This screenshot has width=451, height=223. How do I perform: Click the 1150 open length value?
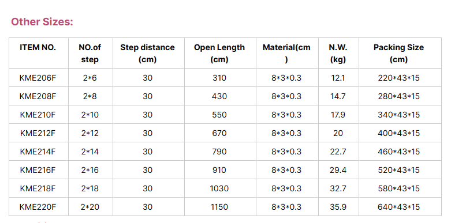click(x=219, y=207)
